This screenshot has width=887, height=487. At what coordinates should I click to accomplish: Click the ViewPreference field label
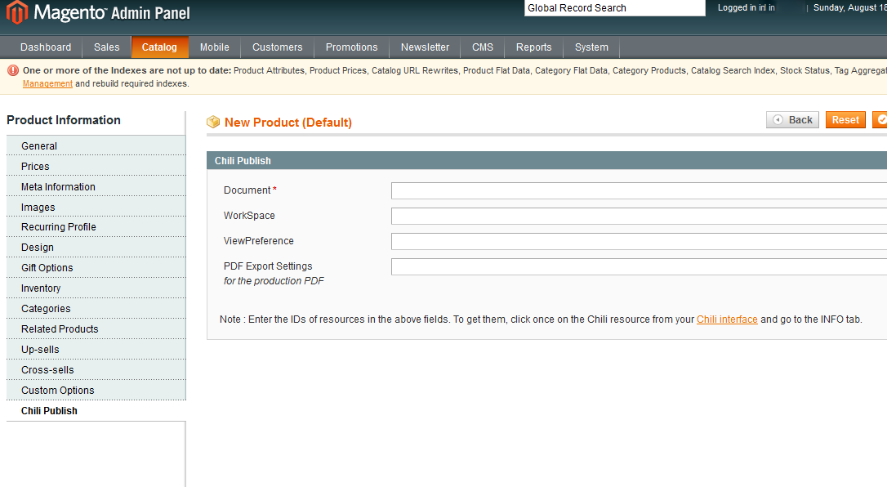[x=259, y=241]
